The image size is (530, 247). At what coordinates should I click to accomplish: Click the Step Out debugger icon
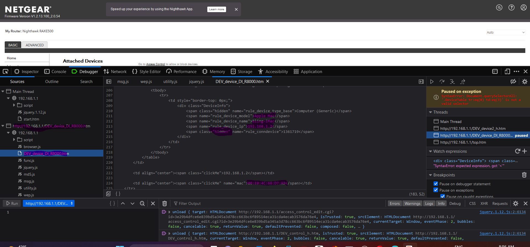click(x=463, y=82)
